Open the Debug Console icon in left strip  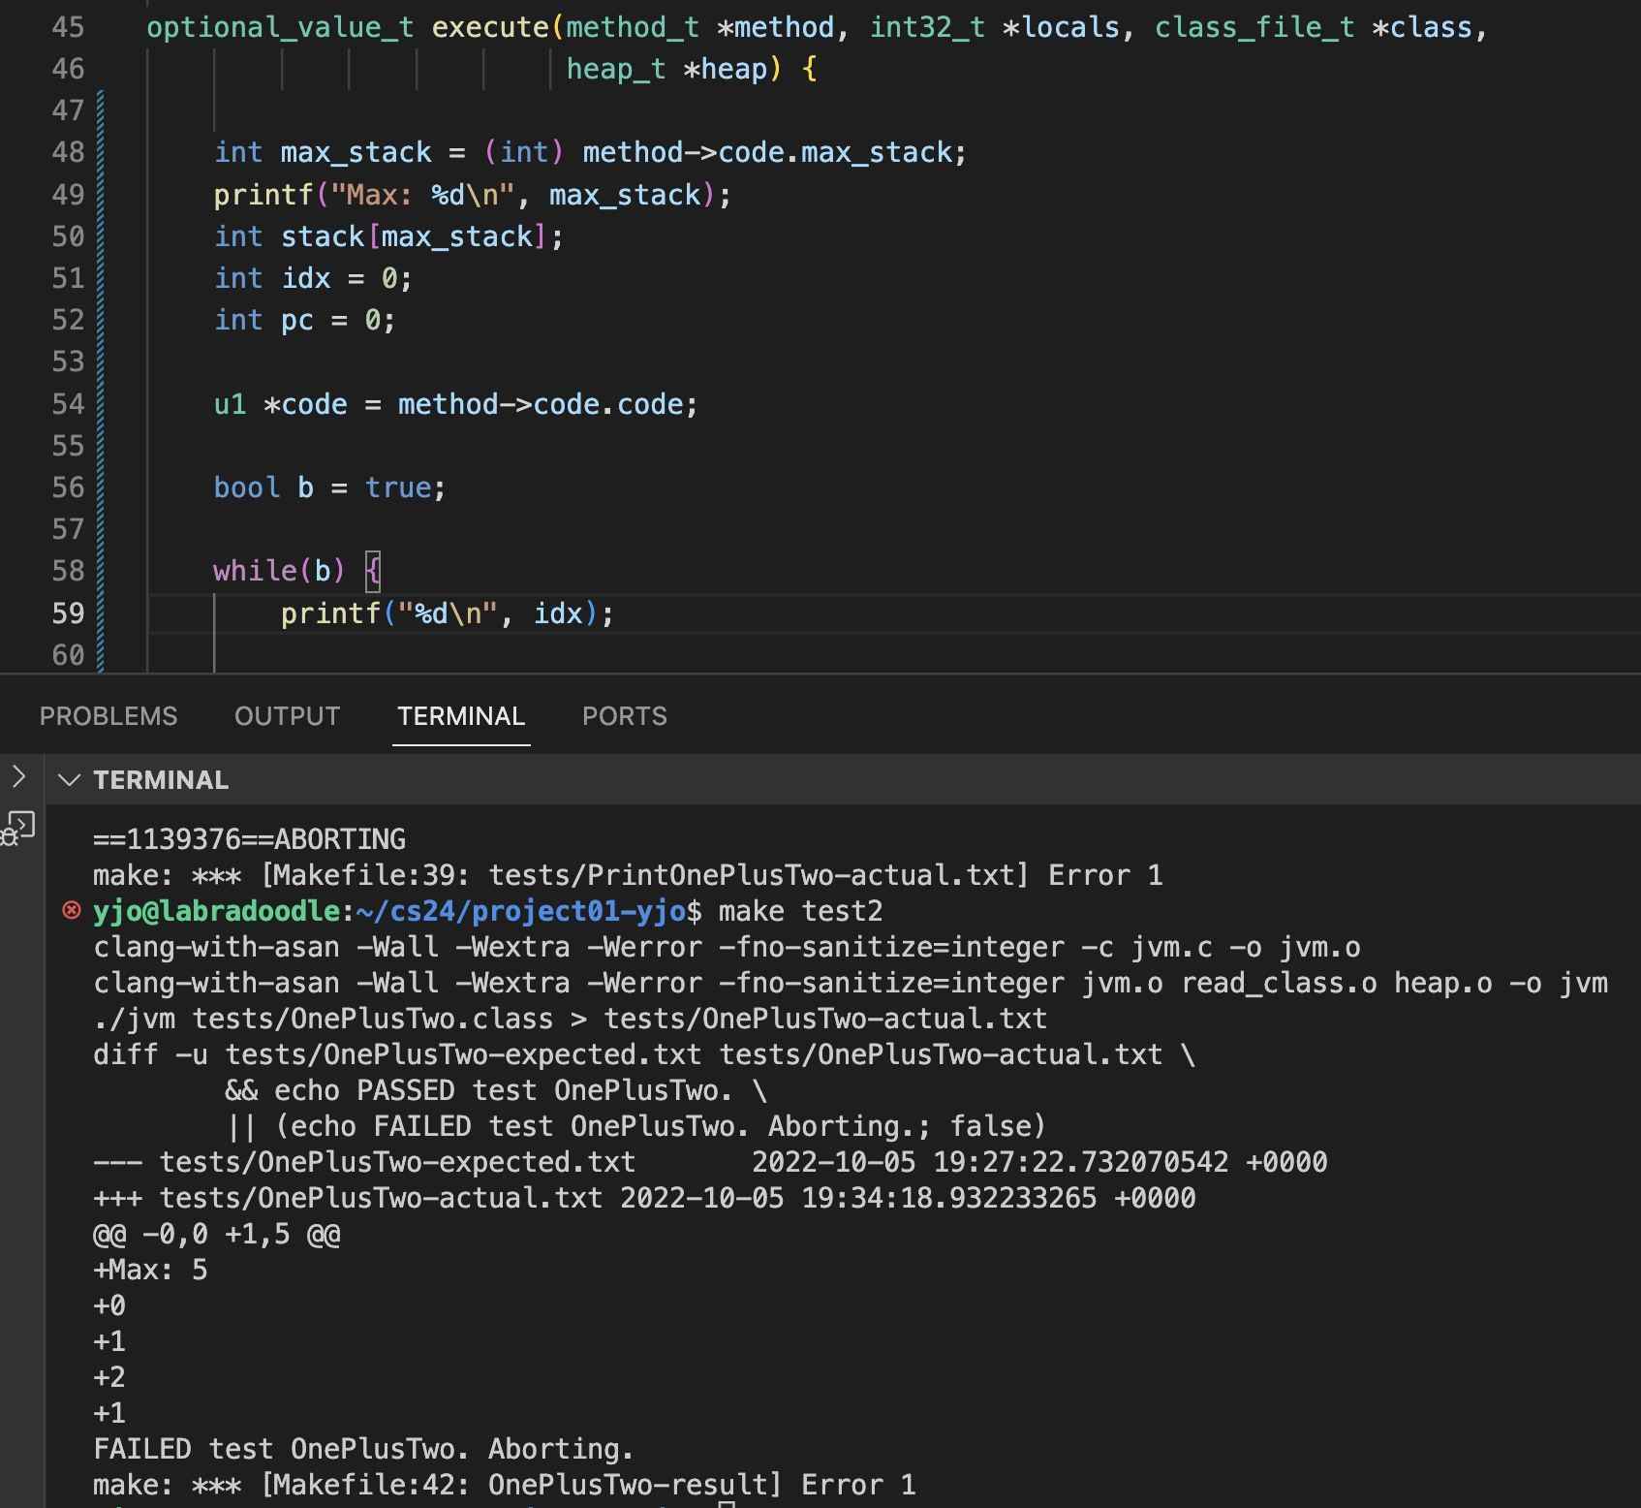(19, 828)
